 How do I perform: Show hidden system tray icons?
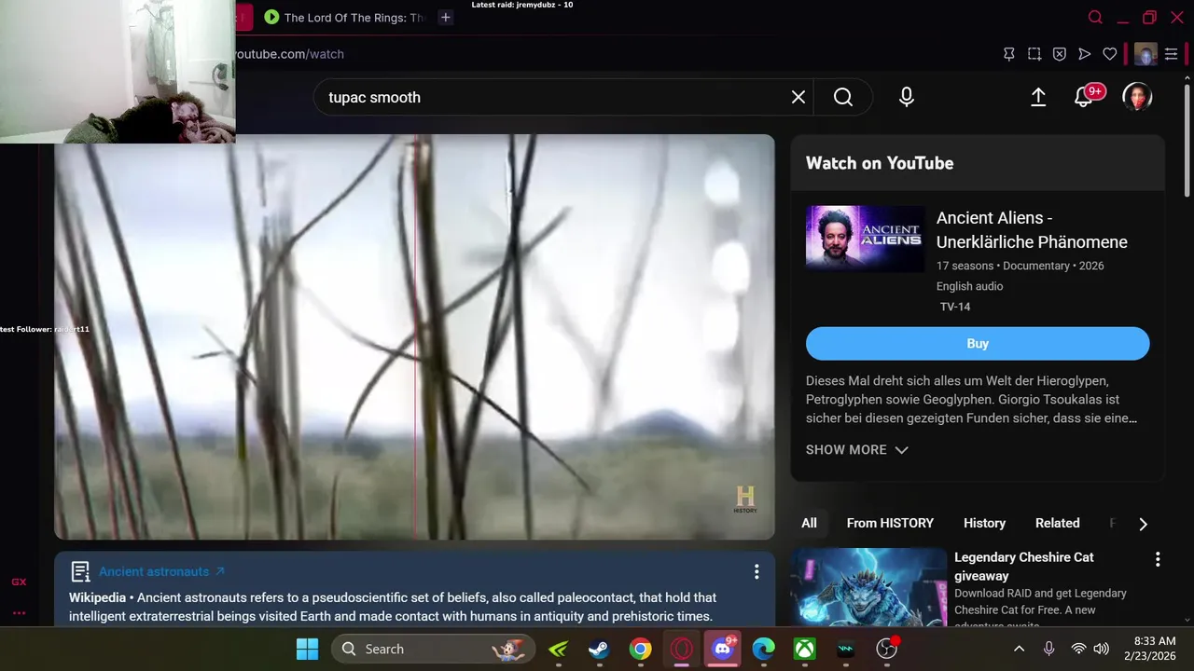(x=1020, y=649)
